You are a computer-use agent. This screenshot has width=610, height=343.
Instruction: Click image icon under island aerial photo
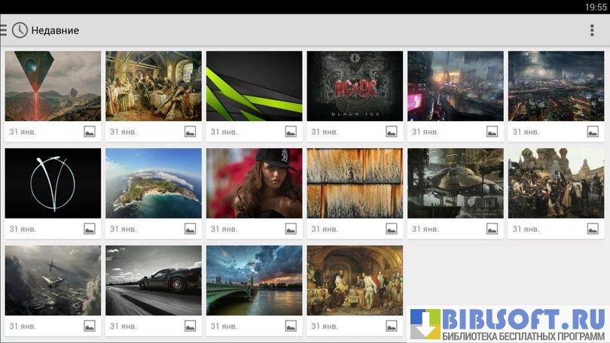(x=190, y=229)
